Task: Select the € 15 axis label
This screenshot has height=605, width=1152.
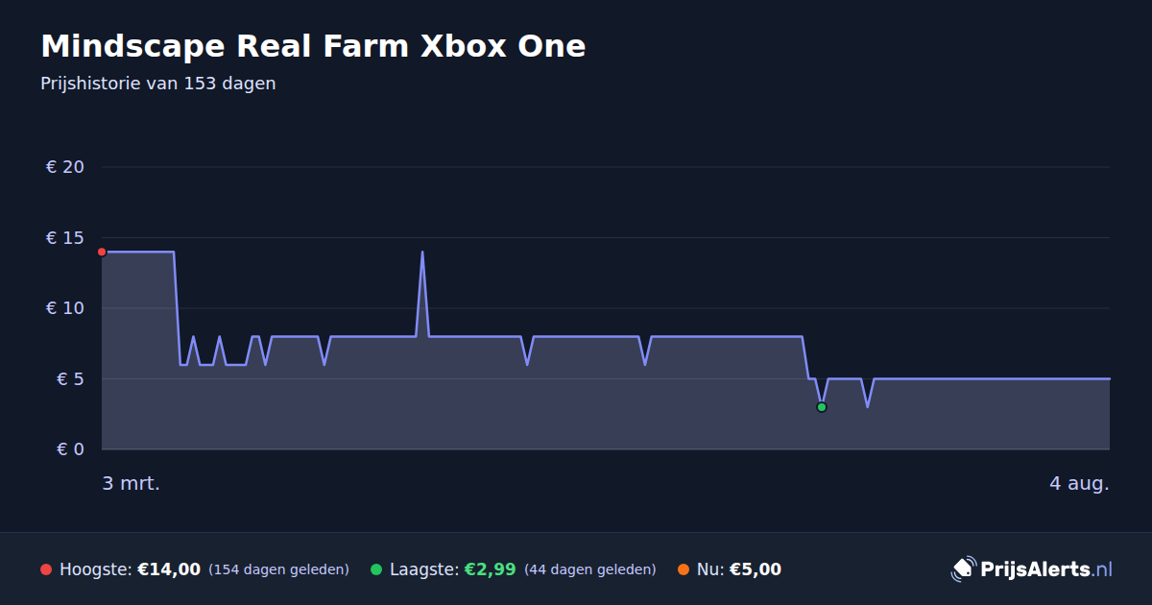Action: [x=65, y=237]
